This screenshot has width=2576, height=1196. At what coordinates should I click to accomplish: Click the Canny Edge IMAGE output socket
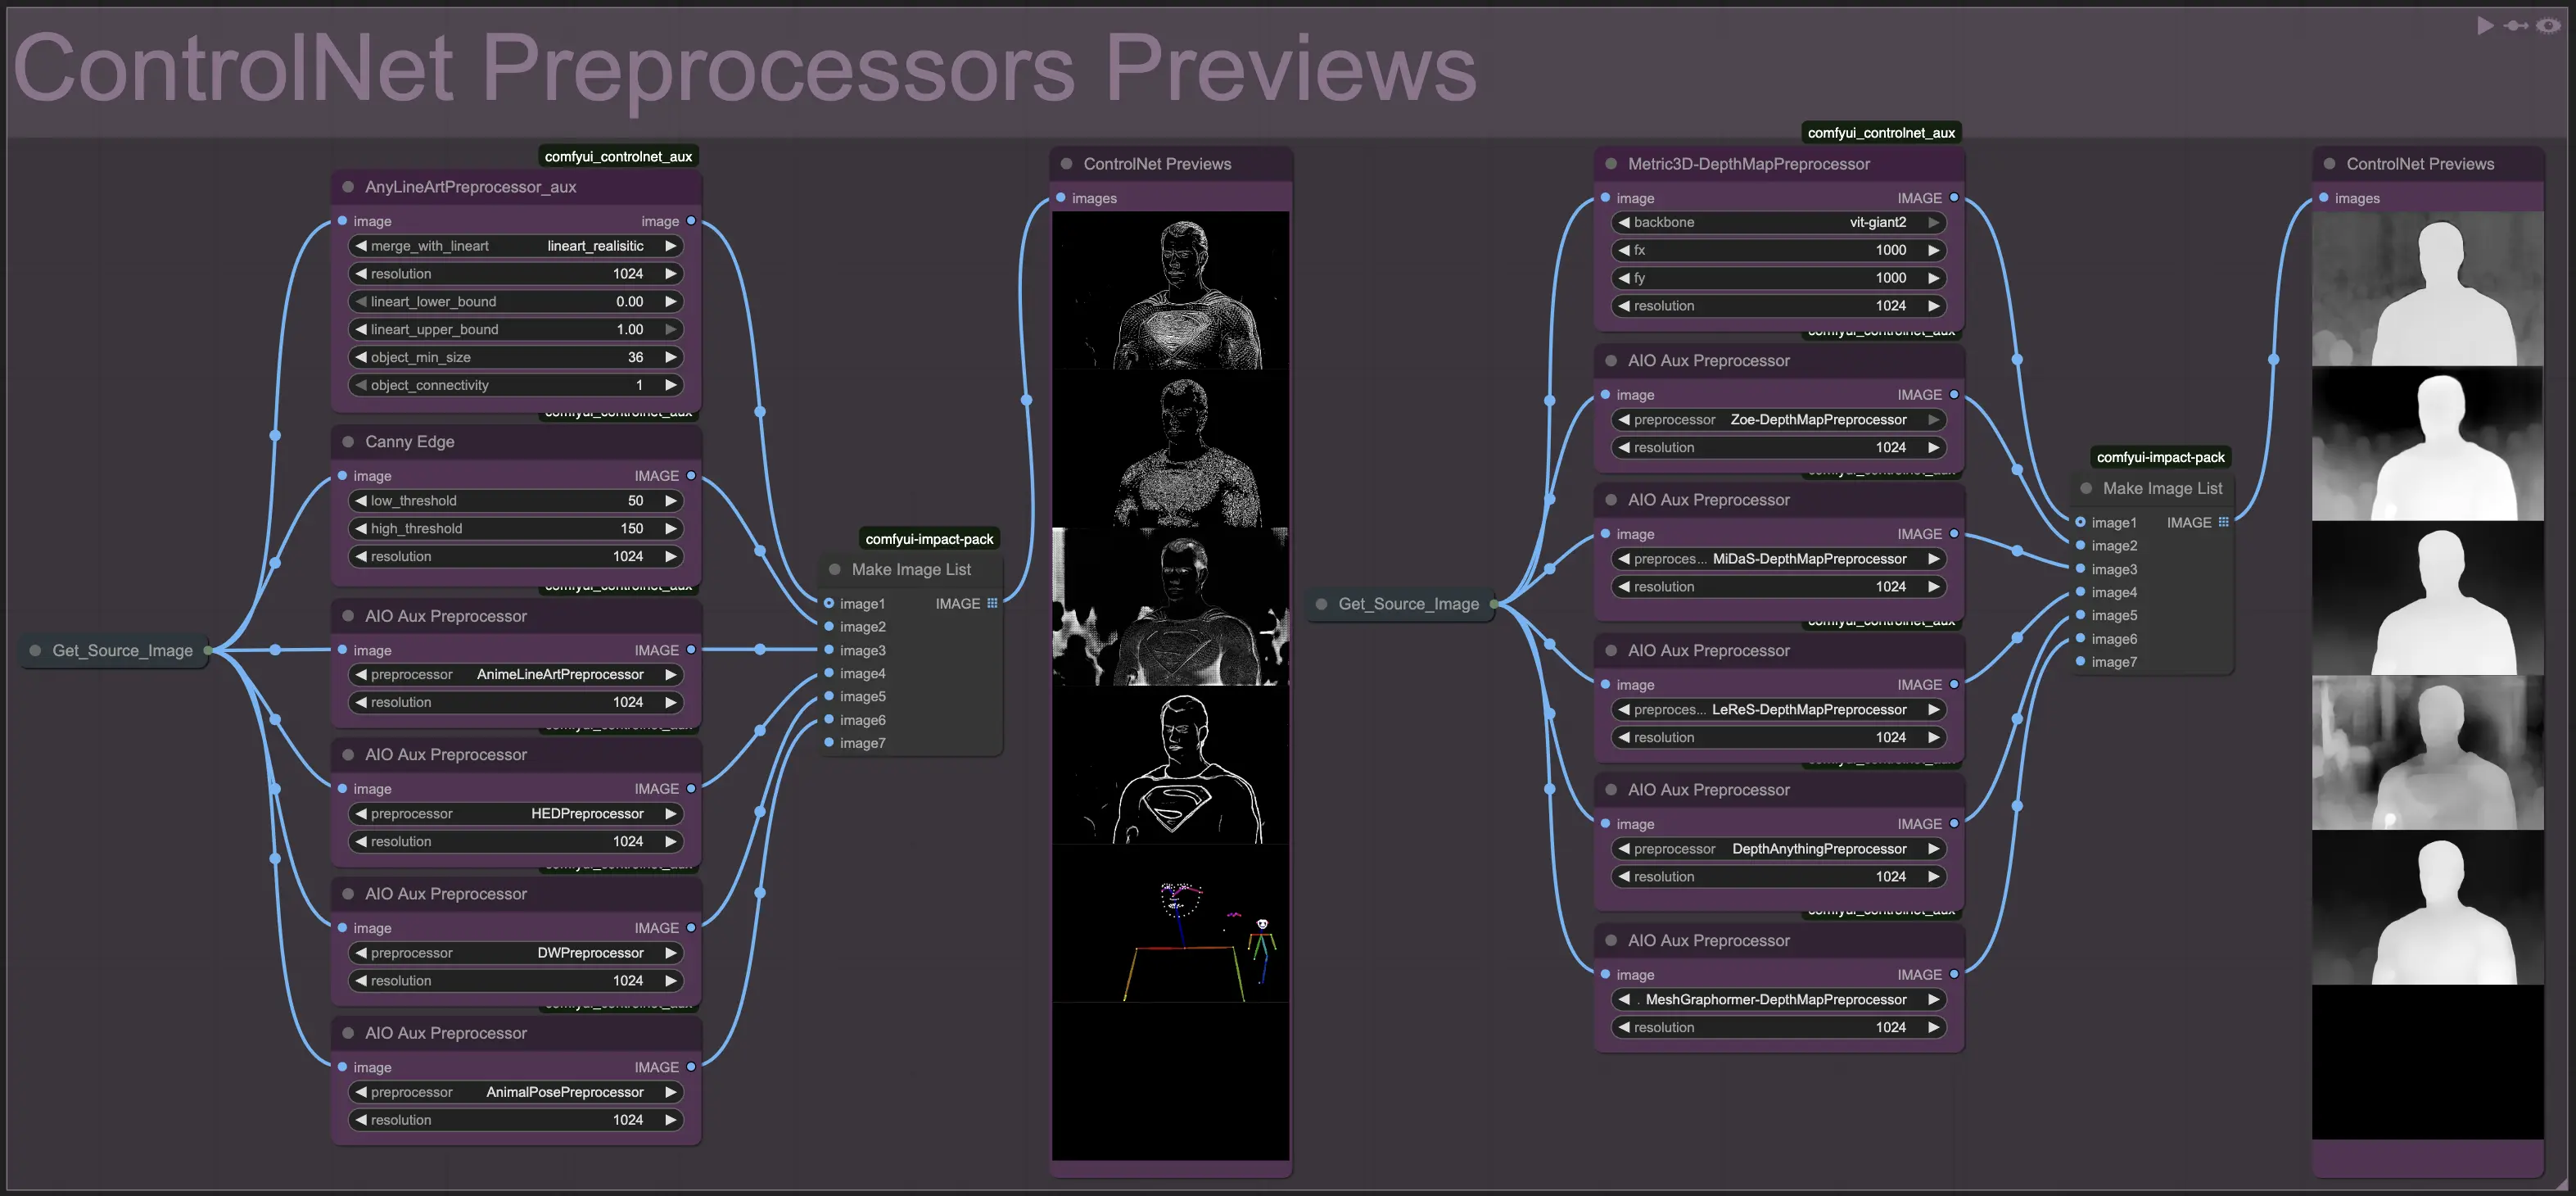[691, 477]
